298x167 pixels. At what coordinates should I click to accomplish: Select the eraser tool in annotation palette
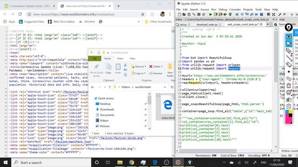tap(289, 65)
